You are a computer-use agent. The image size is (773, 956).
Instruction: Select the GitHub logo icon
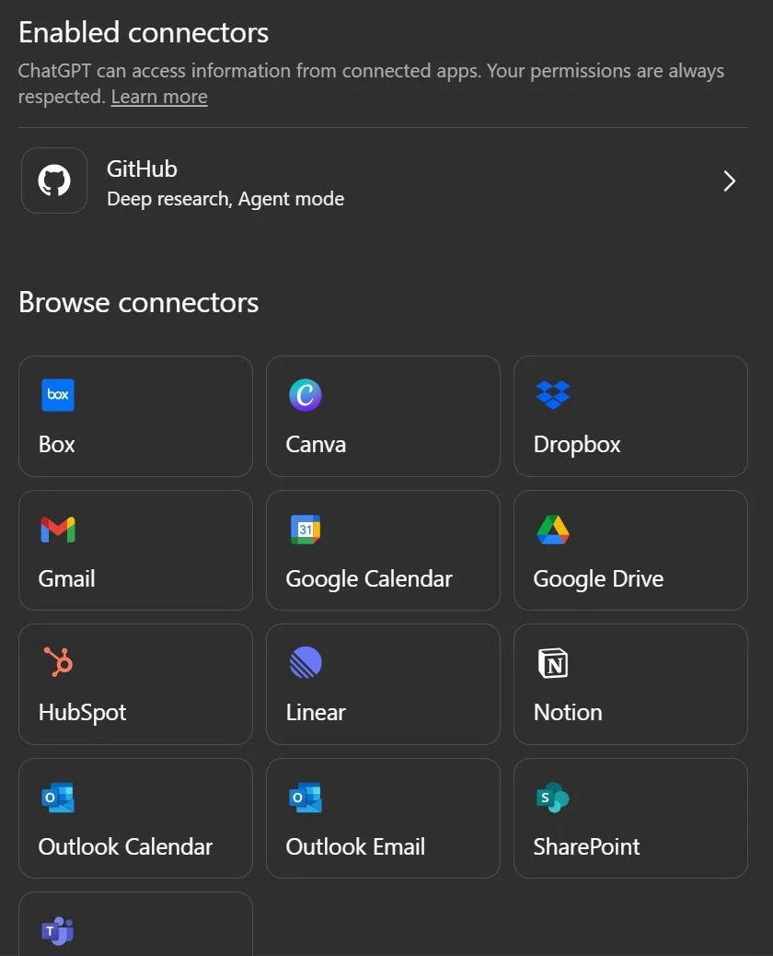[53, 180]
